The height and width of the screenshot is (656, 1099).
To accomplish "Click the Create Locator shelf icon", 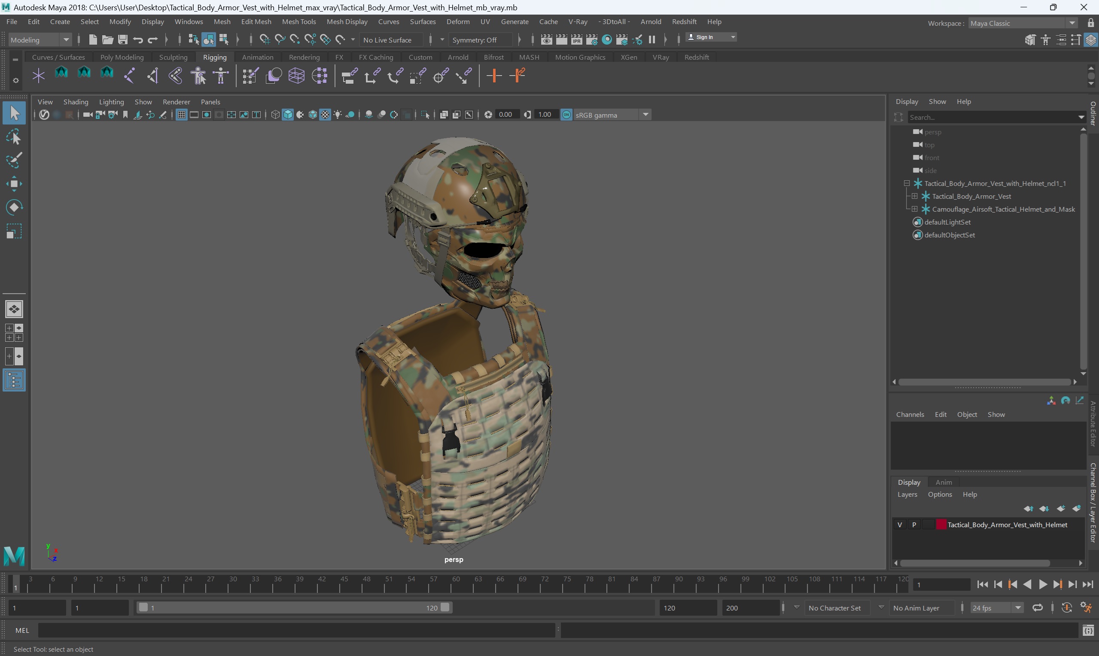I will (39, 76).
